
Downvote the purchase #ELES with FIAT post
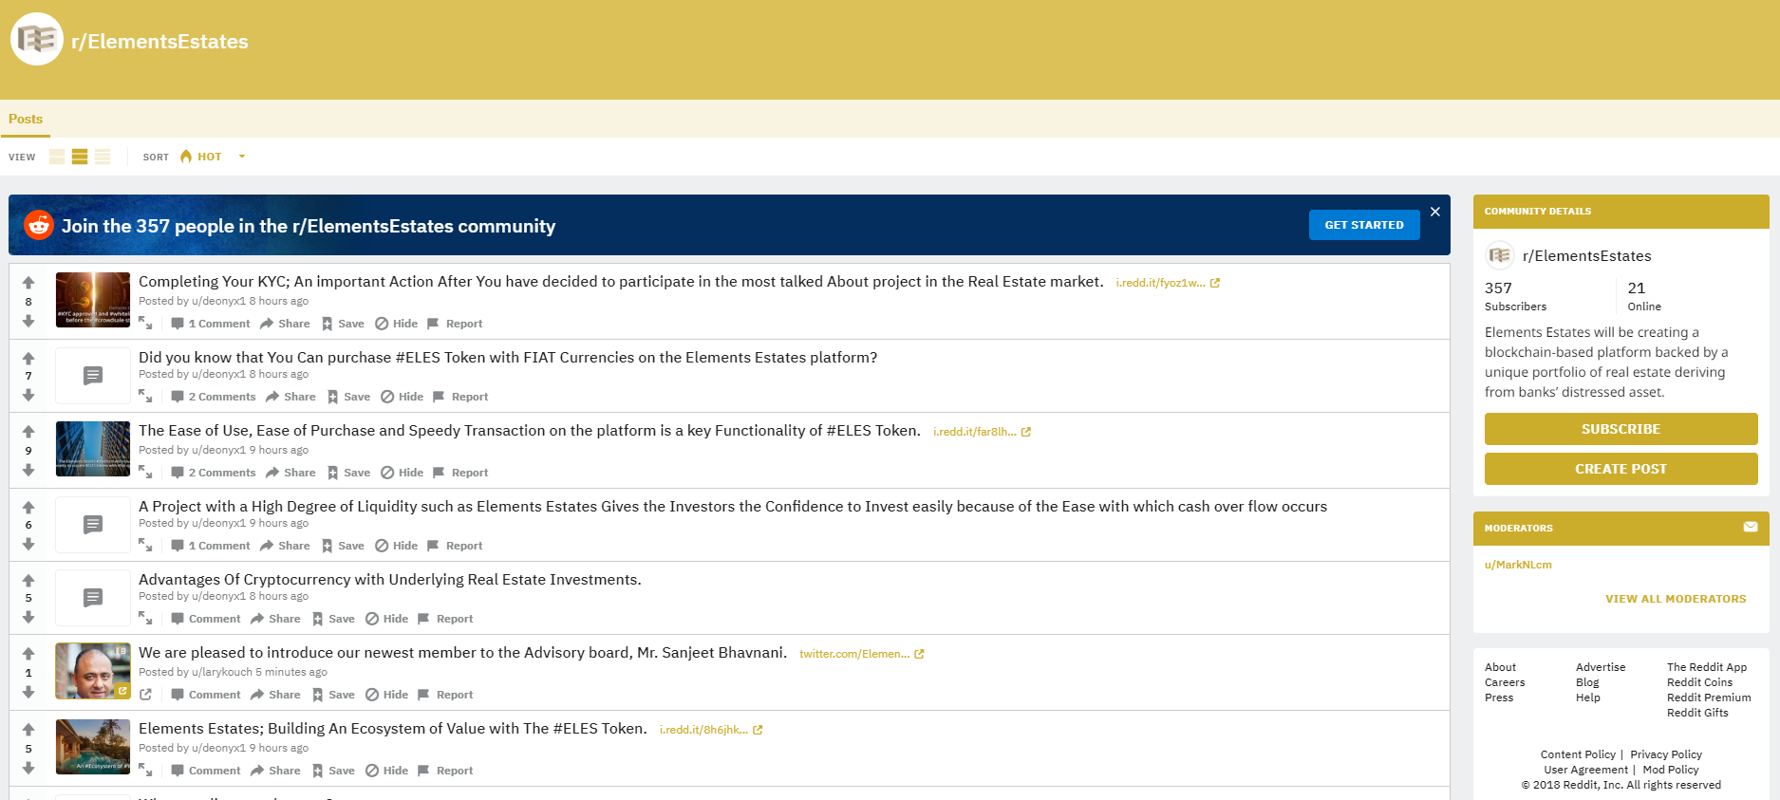tap(28, 394)
